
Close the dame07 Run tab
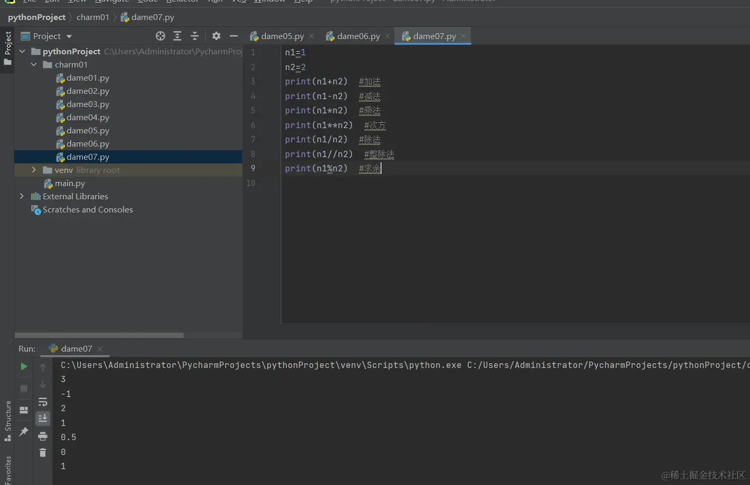[100, 349]
